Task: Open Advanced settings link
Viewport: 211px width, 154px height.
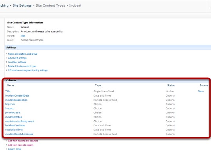Action: pos(17,58)
